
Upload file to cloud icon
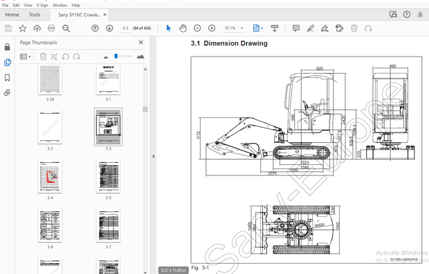(x=37, y=28)
